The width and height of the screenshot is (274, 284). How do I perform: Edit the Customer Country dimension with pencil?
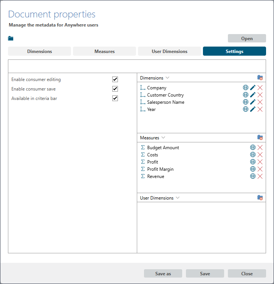[253, 95]
